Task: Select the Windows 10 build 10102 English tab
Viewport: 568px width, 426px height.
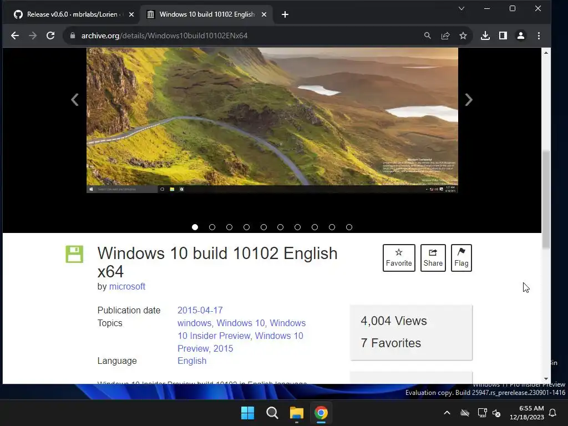Action: pos(206,14)
